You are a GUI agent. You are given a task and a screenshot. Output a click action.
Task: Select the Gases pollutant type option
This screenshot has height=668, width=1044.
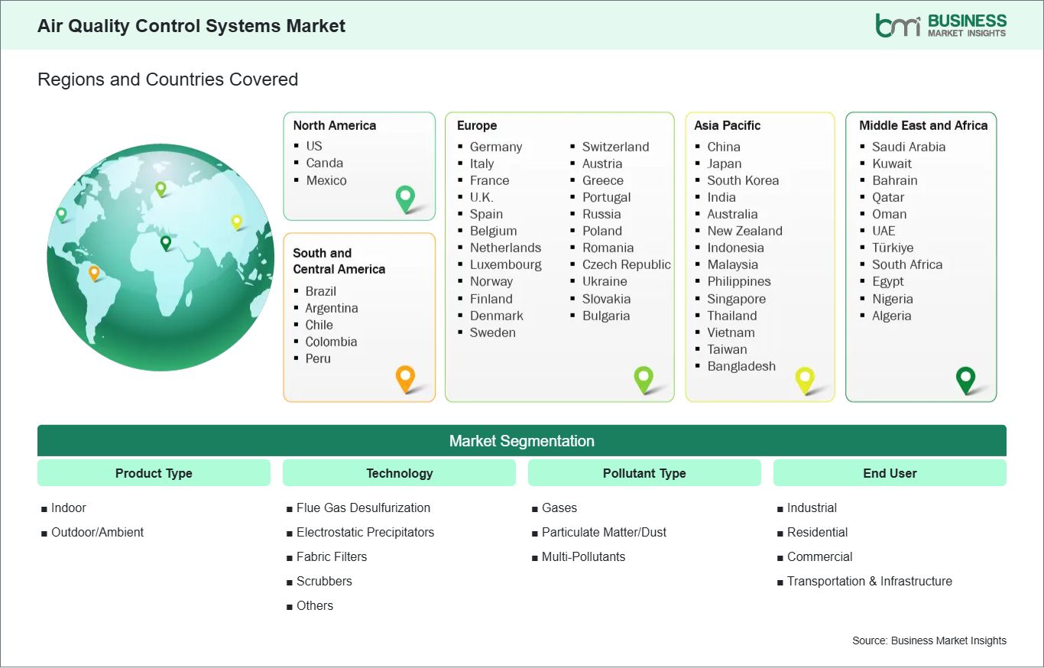pos(559,507)
